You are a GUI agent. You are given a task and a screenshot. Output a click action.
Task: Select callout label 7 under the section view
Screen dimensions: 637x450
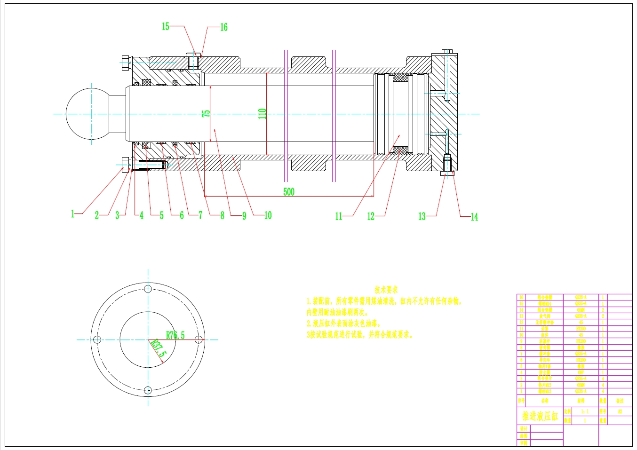click(x=200, y=215)
